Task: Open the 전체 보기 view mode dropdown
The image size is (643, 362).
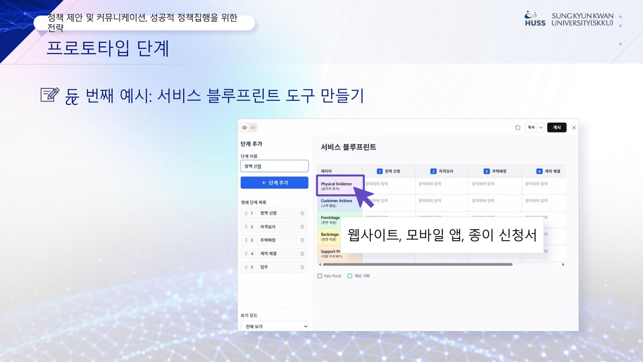Action: tap(274, 326)
